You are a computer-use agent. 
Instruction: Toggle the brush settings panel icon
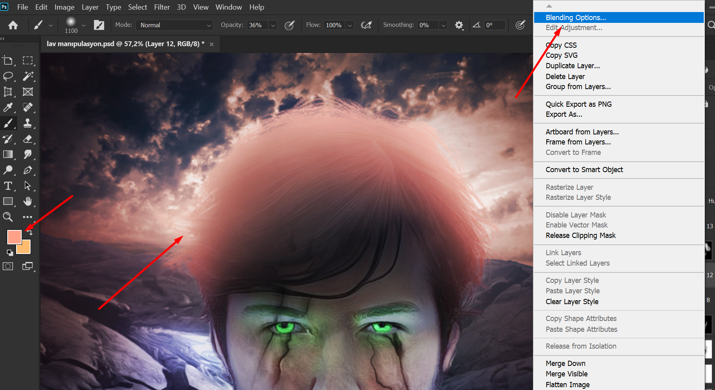point(99,25)
